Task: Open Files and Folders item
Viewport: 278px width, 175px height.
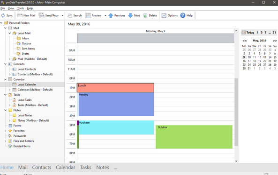Action: (x=23, y=141)
